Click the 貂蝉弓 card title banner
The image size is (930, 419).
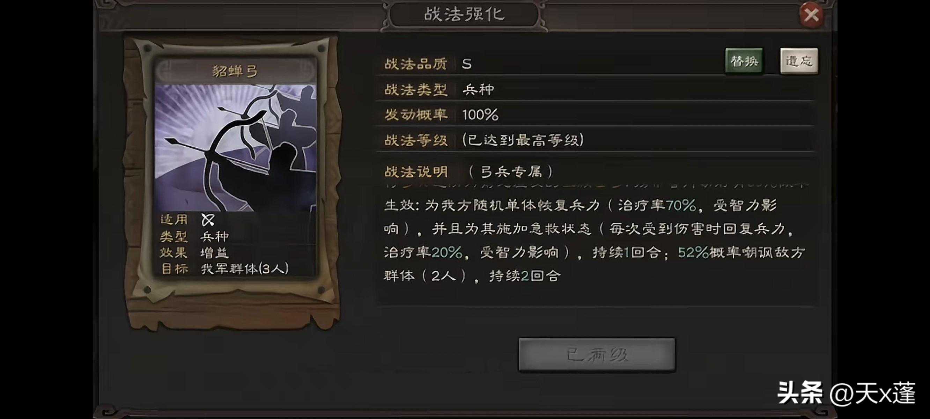pos(235,71)
